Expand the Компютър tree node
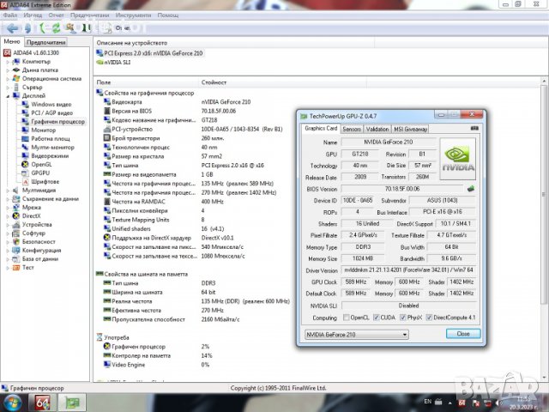549x412 pixels. [8, 62]
